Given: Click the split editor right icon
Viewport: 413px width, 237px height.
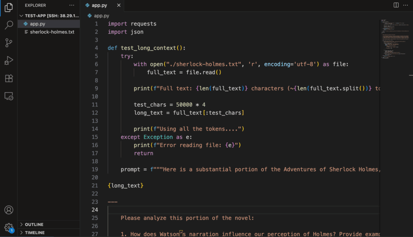Looking at the screenshot, I should pyautogui.click(x=396, y=5).
